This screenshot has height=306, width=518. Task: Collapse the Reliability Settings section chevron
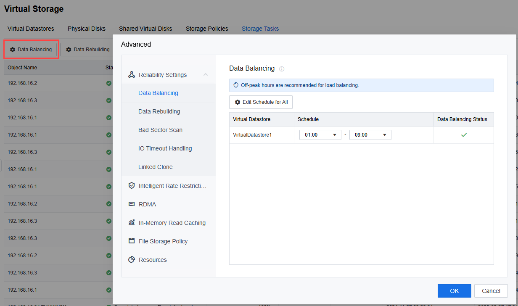[206, 75]
